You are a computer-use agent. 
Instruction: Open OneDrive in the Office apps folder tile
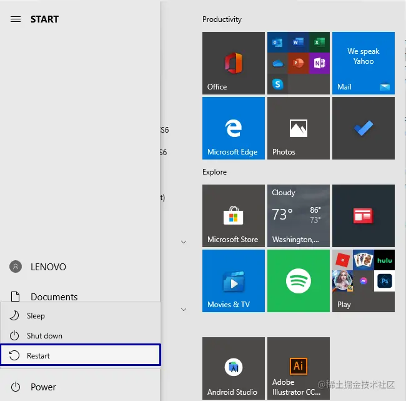(x=277, y=63)
